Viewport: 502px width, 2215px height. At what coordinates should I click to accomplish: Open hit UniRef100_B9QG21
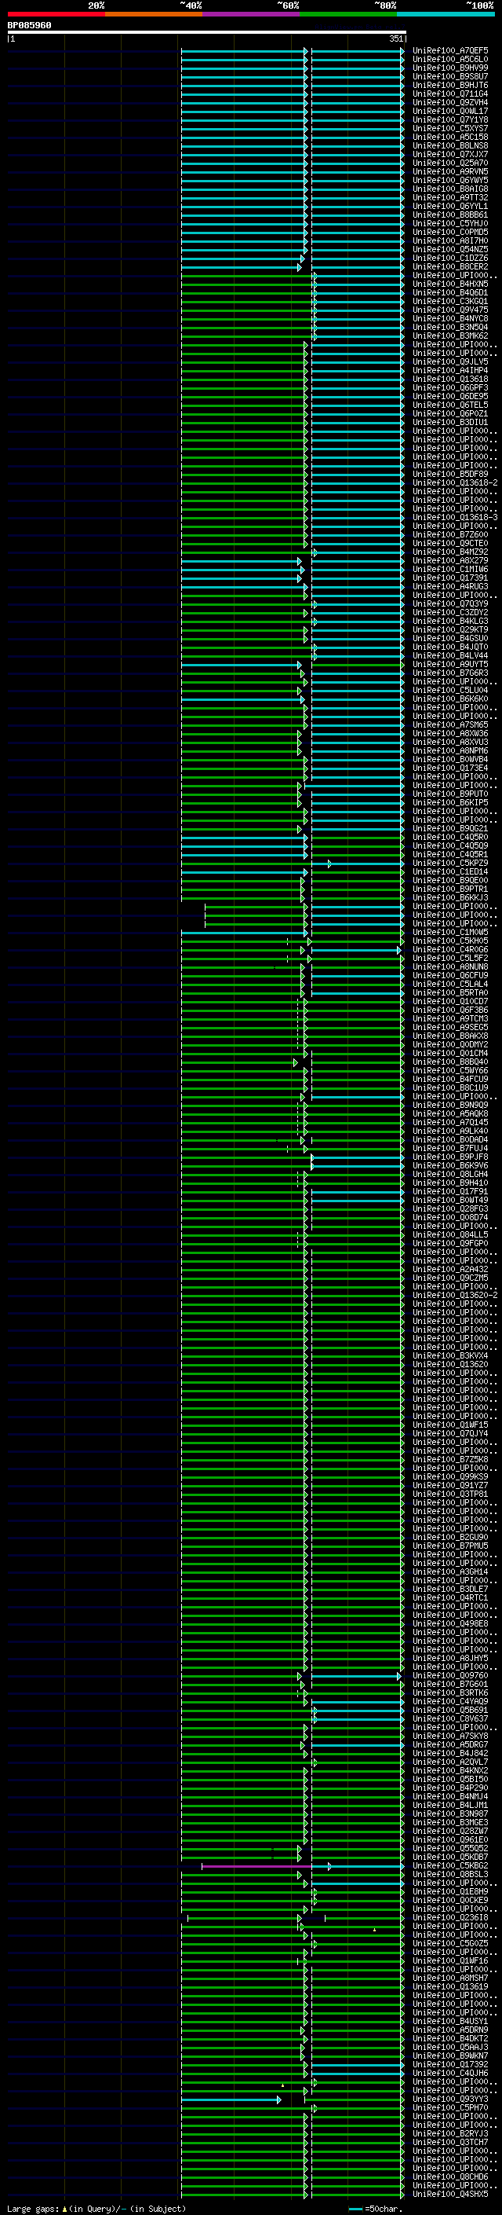tap(450, 829)
